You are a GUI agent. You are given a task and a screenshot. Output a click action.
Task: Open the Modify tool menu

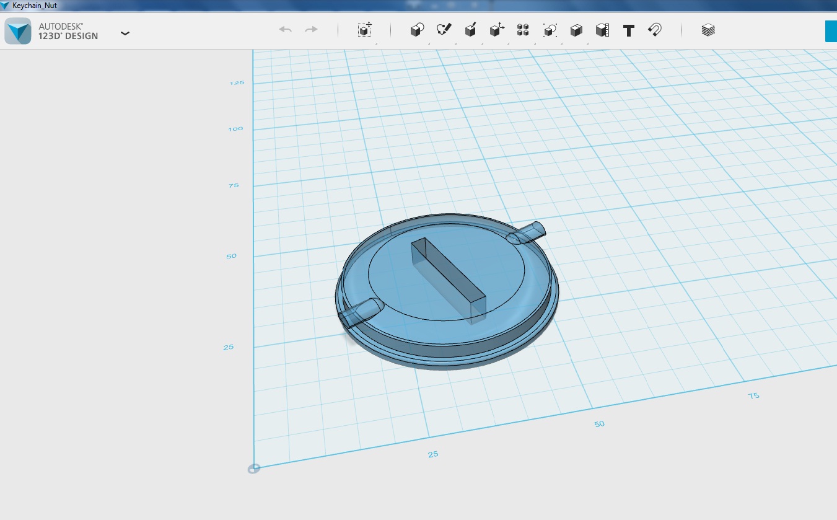pos(497,30)
